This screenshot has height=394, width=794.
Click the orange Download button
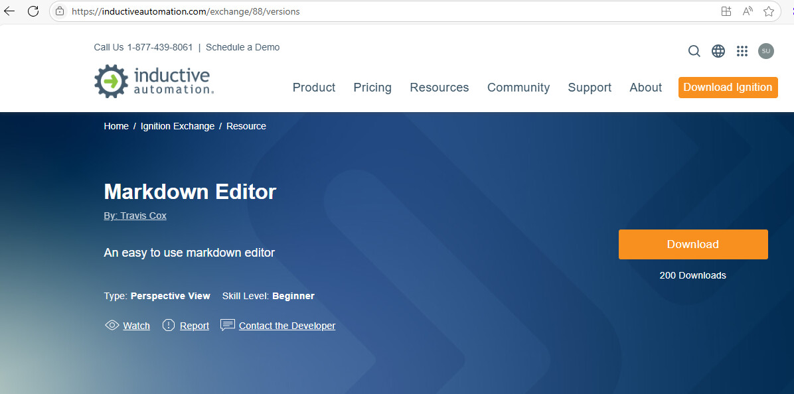[693, 244]
